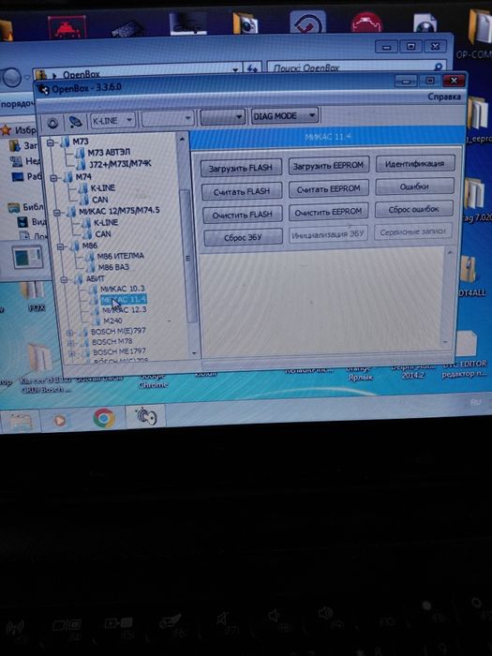
Task: Click the Explorer refresh button by address bar
Action: point(252,68)
